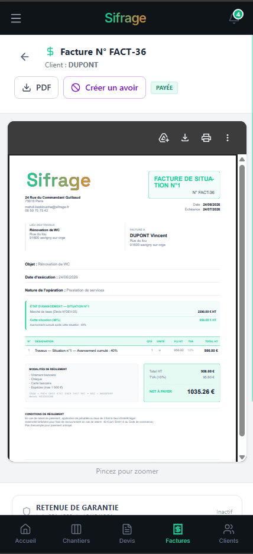The height and width of the screenshot is (554, 253).
Task: Click the Nature de l'opération line
Action: (x=64, y=290)
